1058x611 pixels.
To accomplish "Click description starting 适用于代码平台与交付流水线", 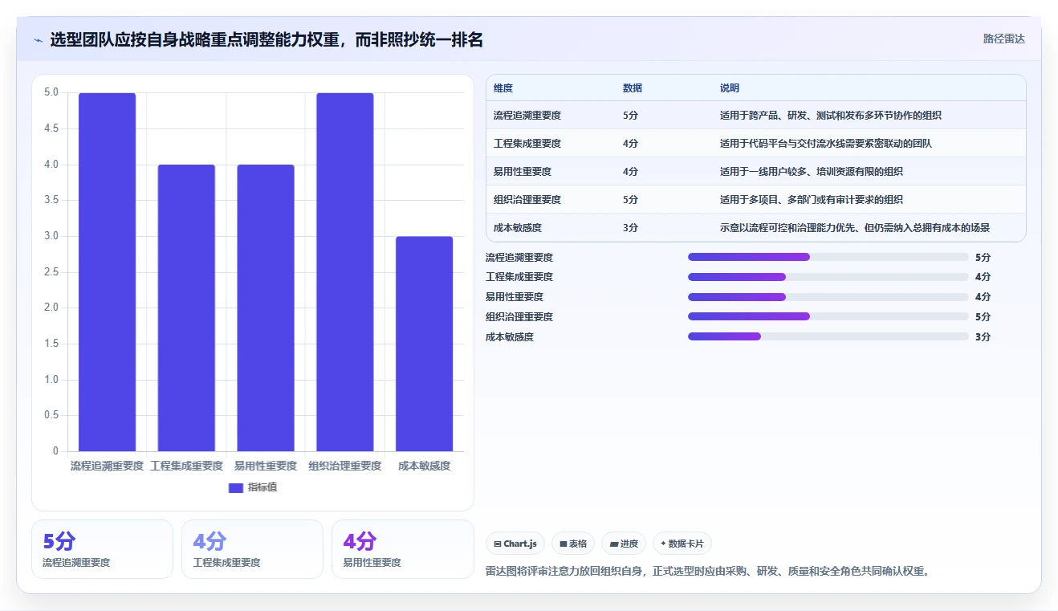I will click(826, 144).
